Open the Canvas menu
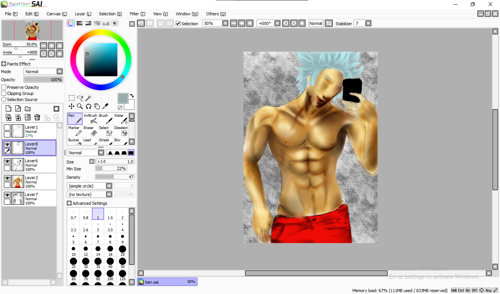 click(57, 14)
